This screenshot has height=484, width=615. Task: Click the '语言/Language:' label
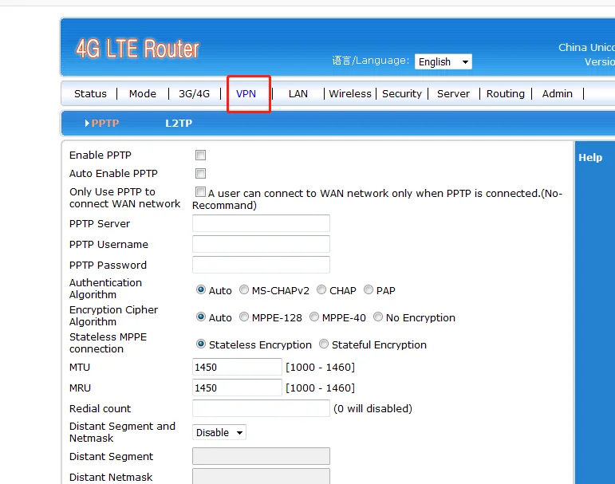371,61
